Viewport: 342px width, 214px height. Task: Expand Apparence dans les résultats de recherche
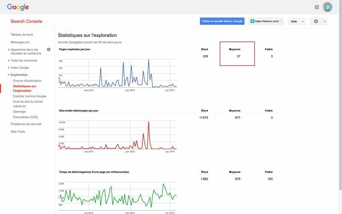tap(26, 51)
